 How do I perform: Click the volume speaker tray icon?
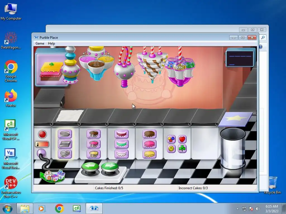coord(258,209)
